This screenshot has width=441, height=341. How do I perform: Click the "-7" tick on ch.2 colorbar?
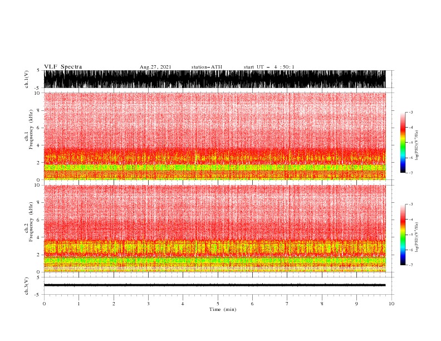pyautogui.click(x=410, y=265)
